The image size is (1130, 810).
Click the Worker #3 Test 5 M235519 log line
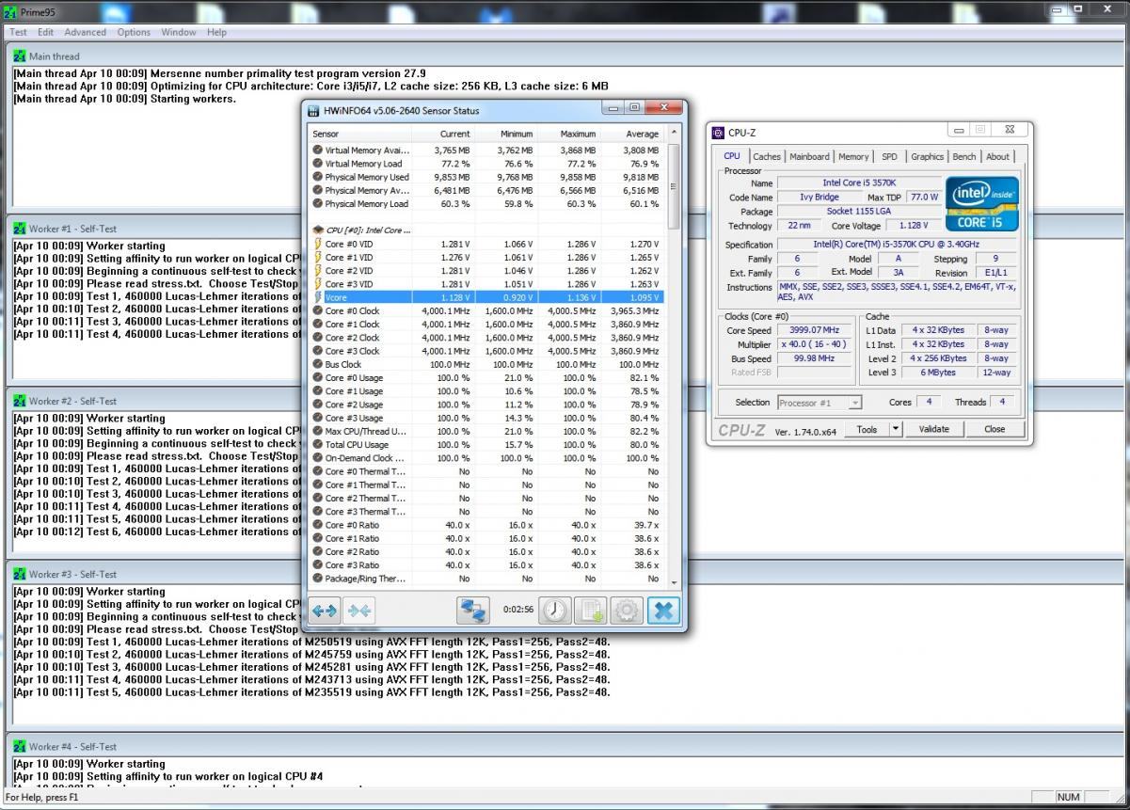pyautogui.click(x=311, y=692)
